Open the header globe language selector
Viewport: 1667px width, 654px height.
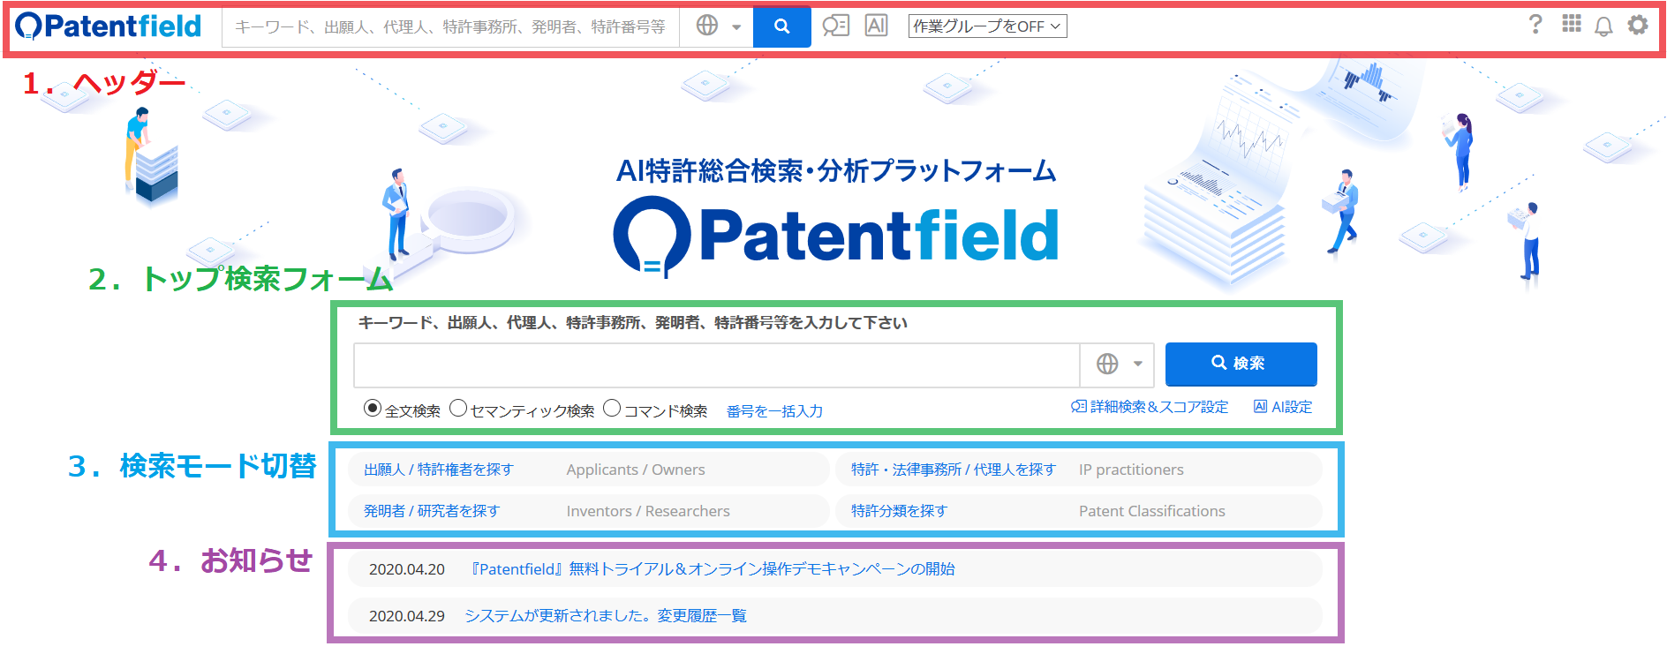717,26
